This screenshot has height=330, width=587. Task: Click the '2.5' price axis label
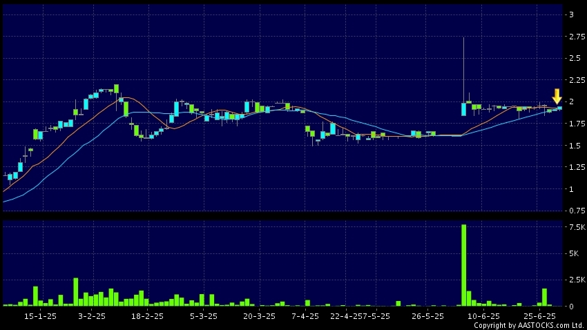click(575, 58)
